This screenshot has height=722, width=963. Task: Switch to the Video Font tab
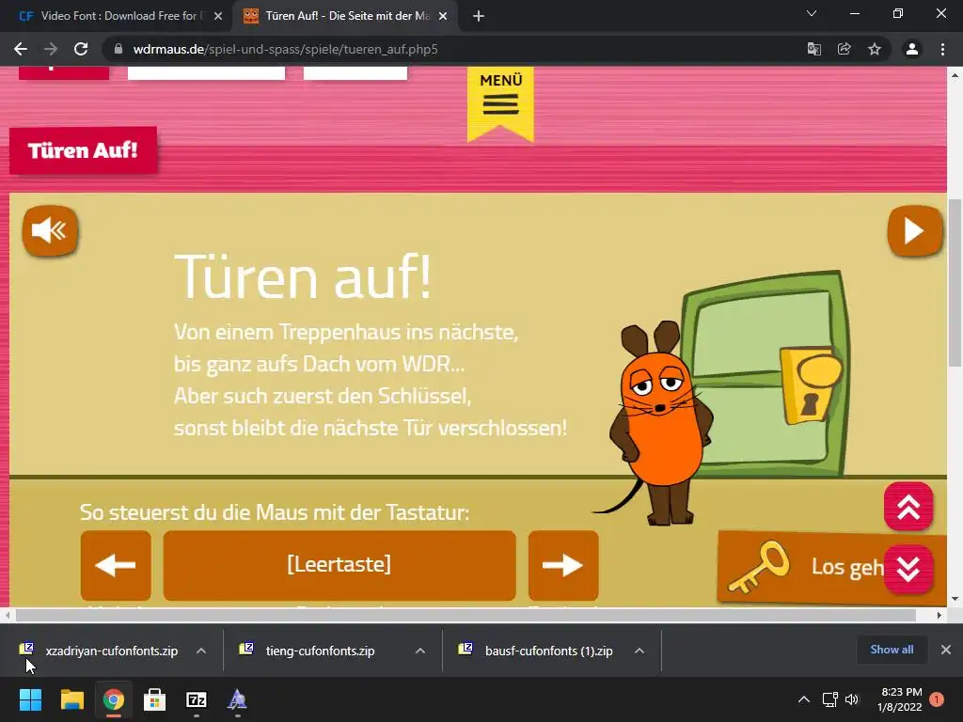(x=117, y=16)
